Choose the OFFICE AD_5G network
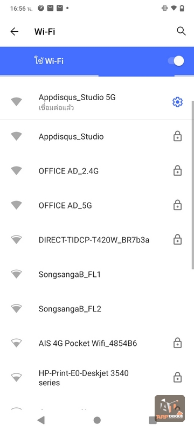Viewport: 194px width, 431px height. coord(97,206)
